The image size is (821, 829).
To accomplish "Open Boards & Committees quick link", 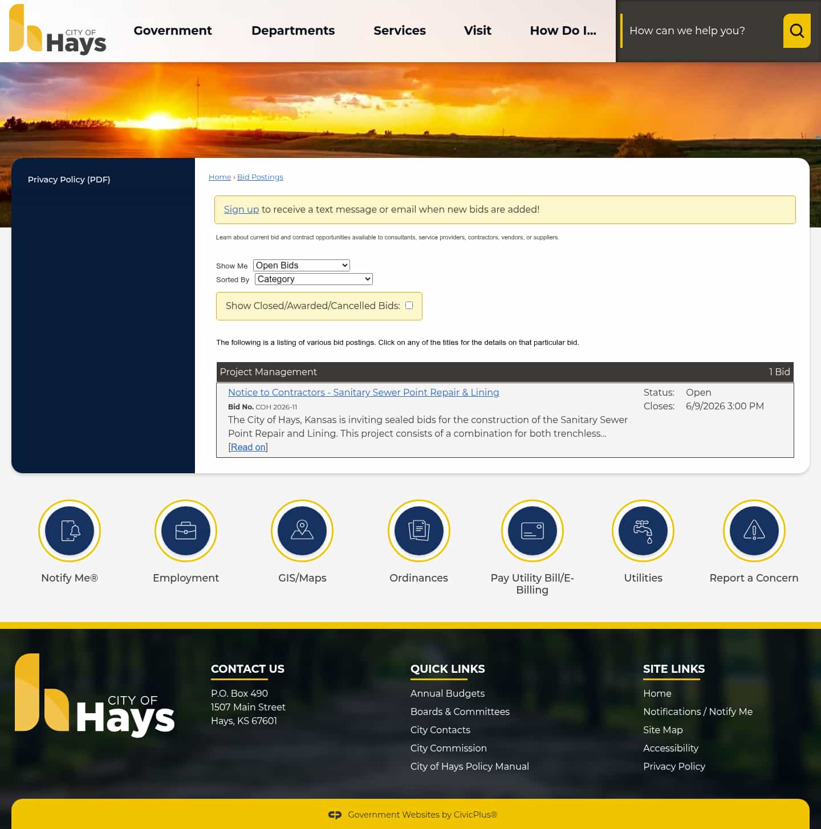I will 460,712.
